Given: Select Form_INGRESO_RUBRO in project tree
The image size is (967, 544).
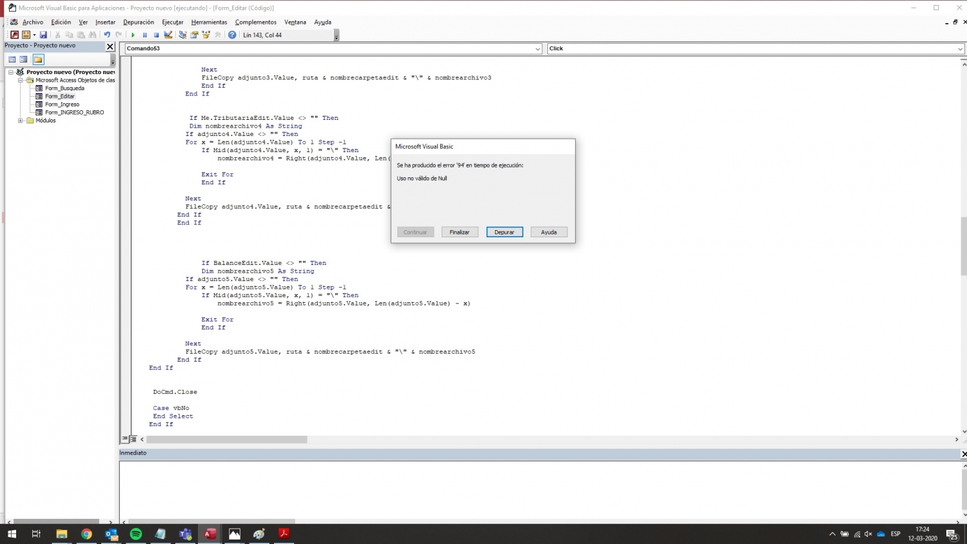Looking at the screenshot, I should tap(74, 112).
